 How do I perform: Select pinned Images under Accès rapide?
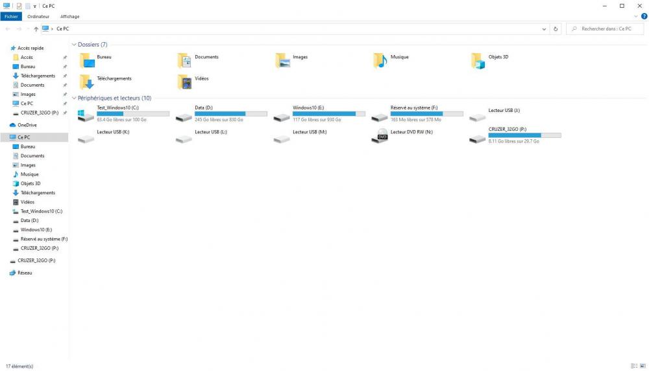tap(28, 94)
